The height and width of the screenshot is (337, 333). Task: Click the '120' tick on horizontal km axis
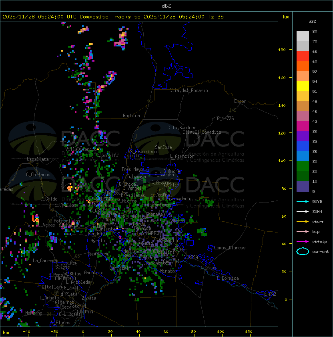click(249, 332)
